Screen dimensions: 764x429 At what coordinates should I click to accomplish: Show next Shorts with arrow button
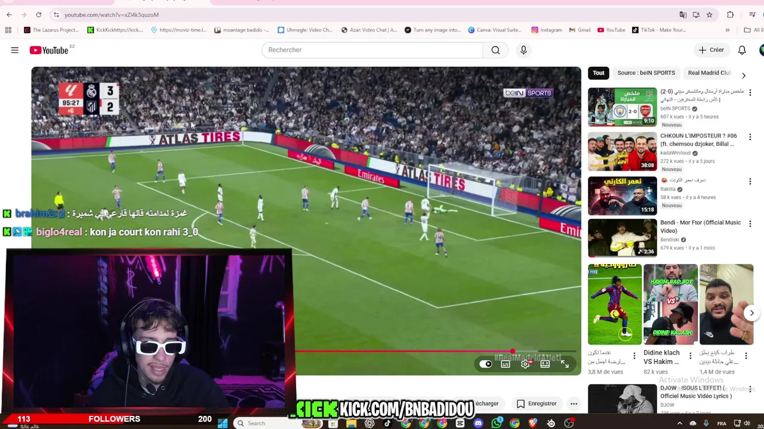point(751,313)
